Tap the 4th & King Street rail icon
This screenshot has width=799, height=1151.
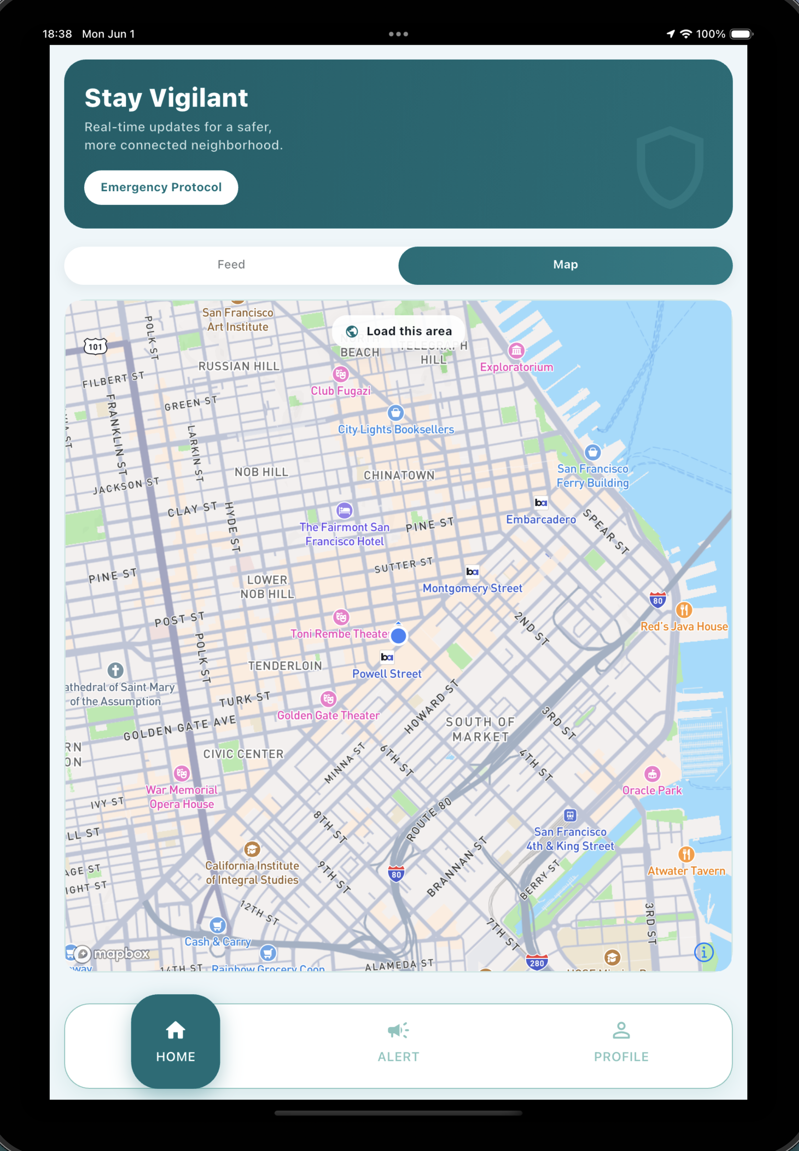570,815
